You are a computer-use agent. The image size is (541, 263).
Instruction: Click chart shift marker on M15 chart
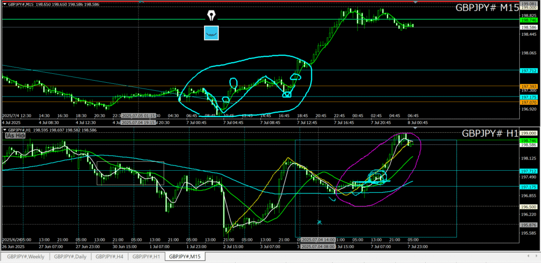coord(416,2)
